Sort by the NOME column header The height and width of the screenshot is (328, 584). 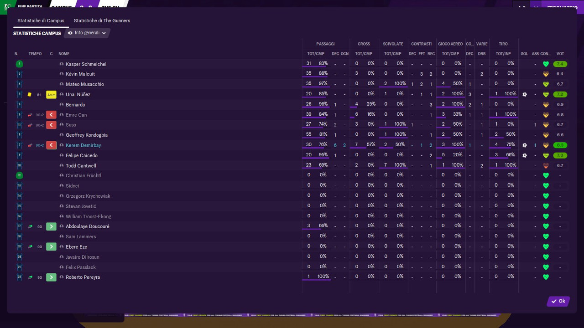pos(64,54)
